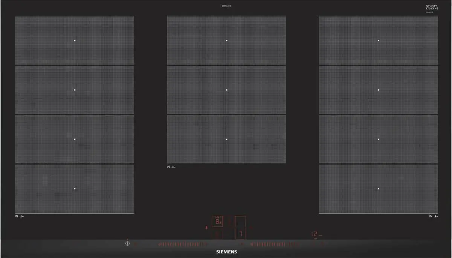Click the IN induction label under left column
This screenshot has height=258, width=452.
[x=19, y=216]
